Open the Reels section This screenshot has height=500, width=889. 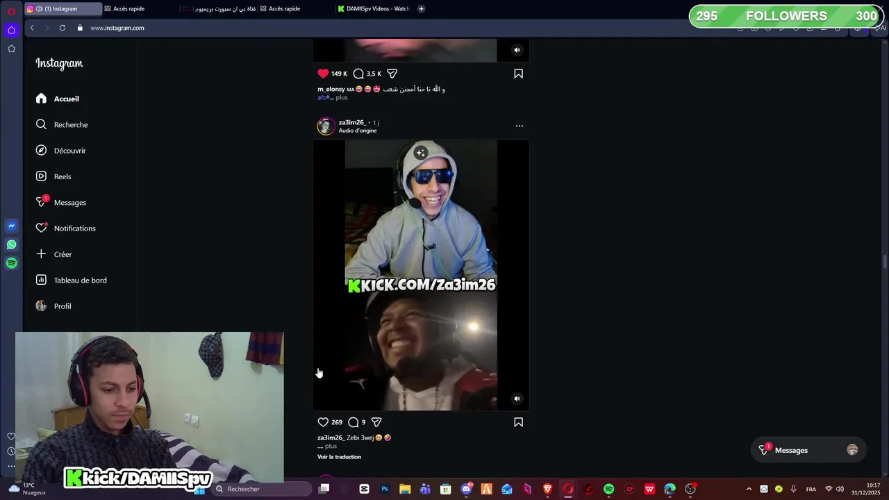[x=53, y=176]
